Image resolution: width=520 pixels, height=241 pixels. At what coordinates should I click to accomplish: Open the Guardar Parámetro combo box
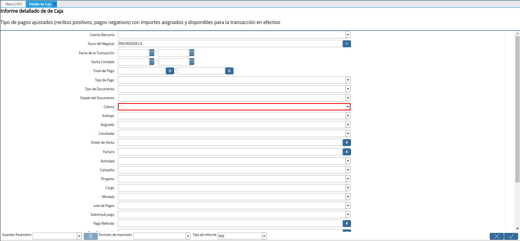tap(79, 236)
